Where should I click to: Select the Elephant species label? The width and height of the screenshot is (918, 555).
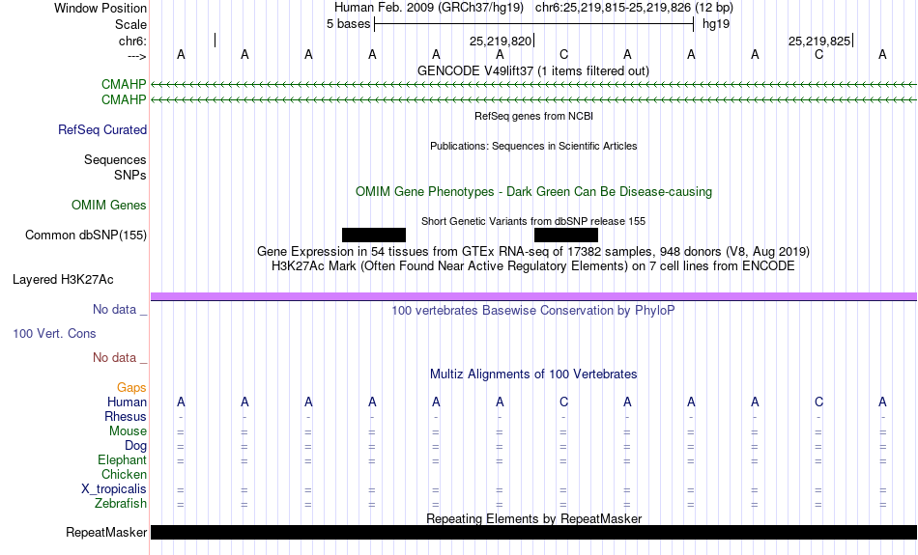pyautogui.click(x=122, y=459)
